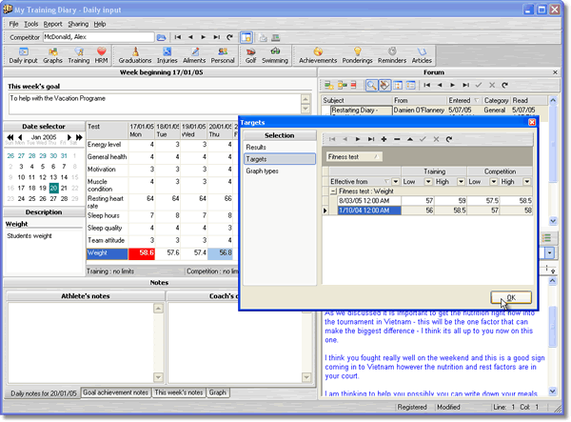Click the edit (up arrow) icon in Targets toolbar

click(x=410, y=139)
